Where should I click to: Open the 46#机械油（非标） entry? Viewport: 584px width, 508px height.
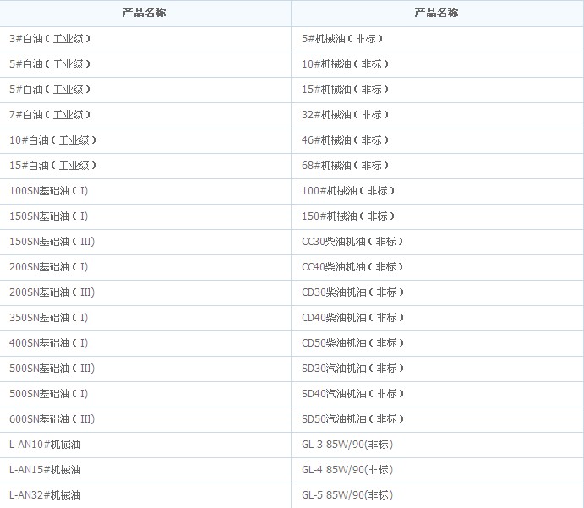(x=346, y=140)
